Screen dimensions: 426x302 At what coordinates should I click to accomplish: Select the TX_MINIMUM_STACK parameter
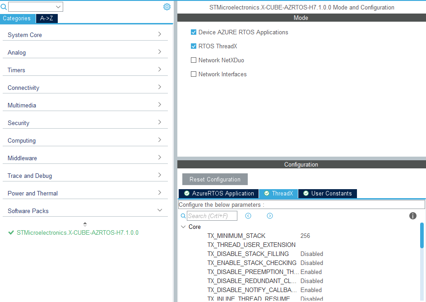point(236,236)
